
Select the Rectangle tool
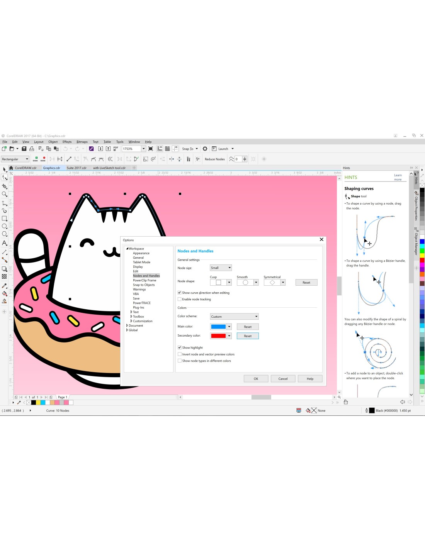point(4,219)
